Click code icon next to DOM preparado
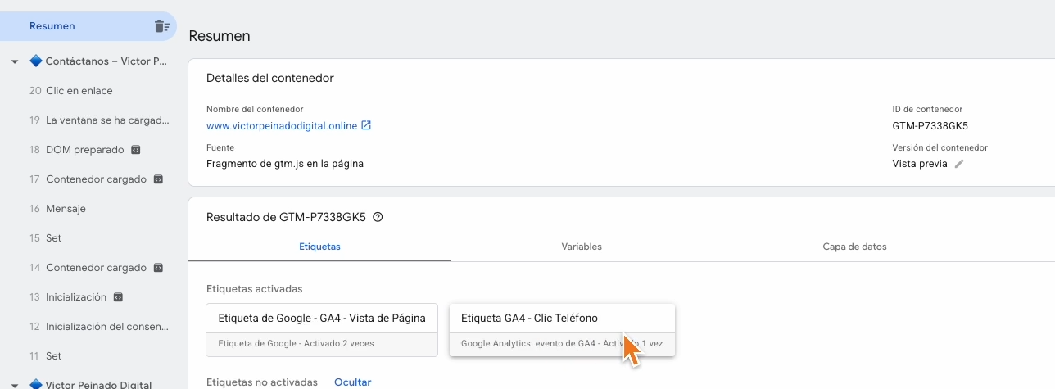This screenshot has width=1055, height=389. [x=136, y=150]
